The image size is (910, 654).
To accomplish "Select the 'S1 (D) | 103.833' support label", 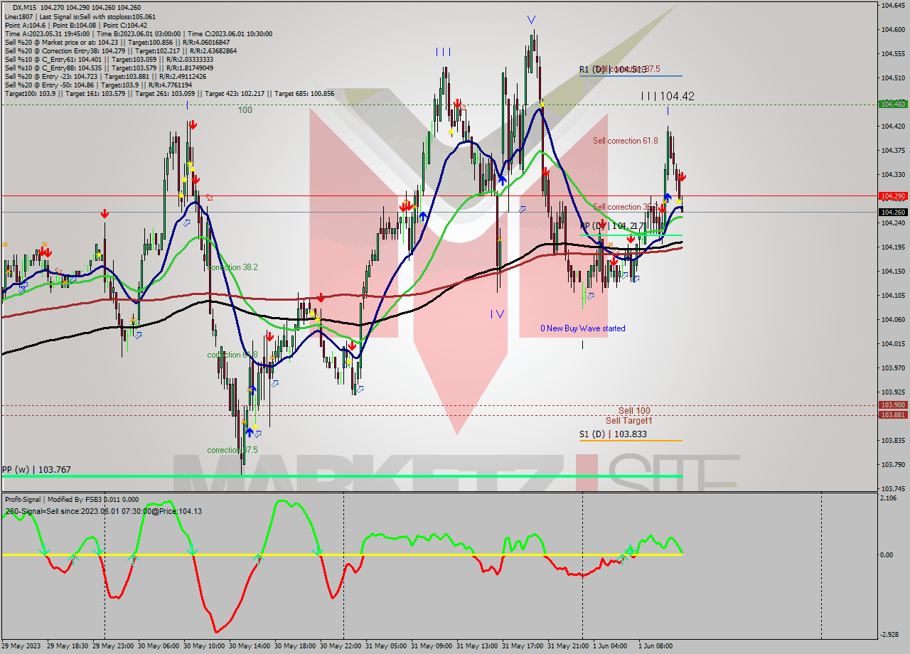I will pos(613,434).
